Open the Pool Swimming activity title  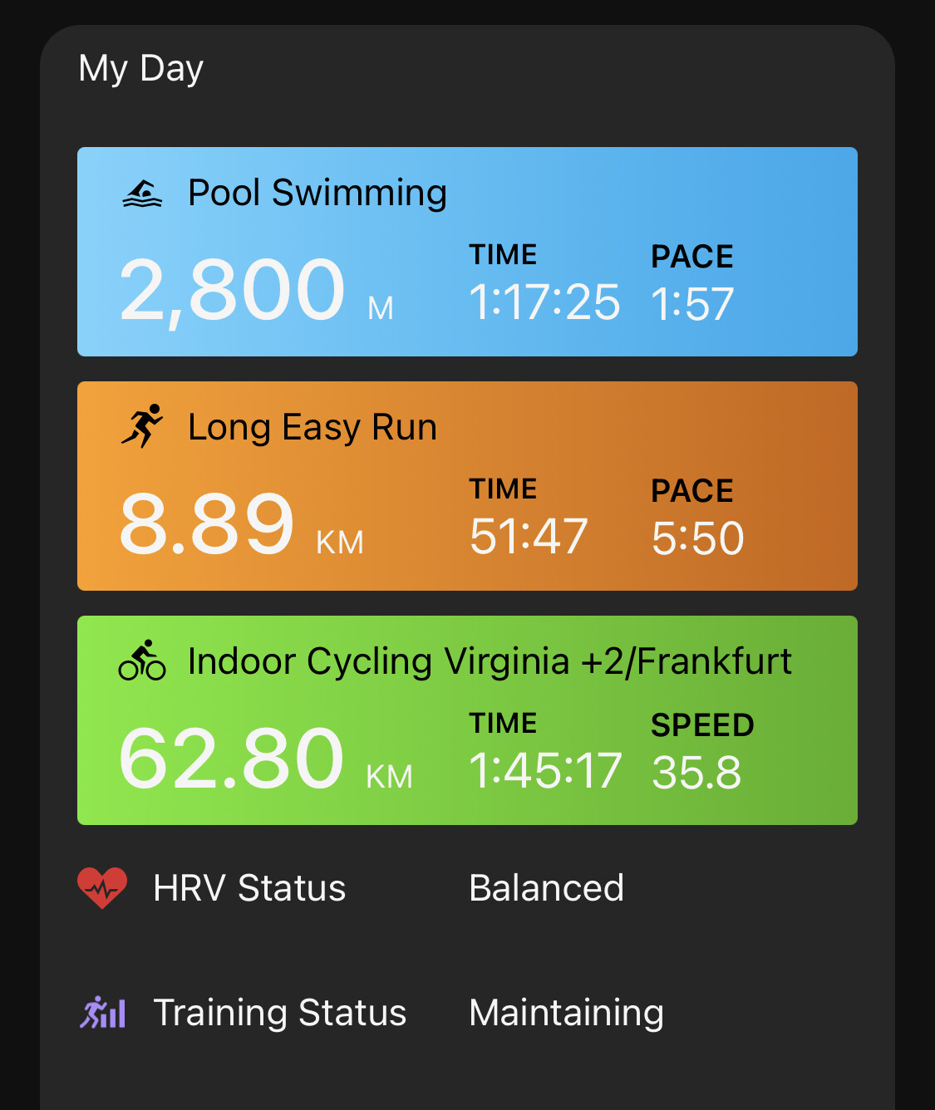317,193
